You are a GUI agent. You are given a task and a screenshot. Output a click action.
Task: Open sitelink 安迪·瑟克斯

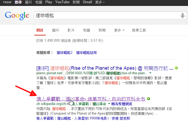pos(121,118)
